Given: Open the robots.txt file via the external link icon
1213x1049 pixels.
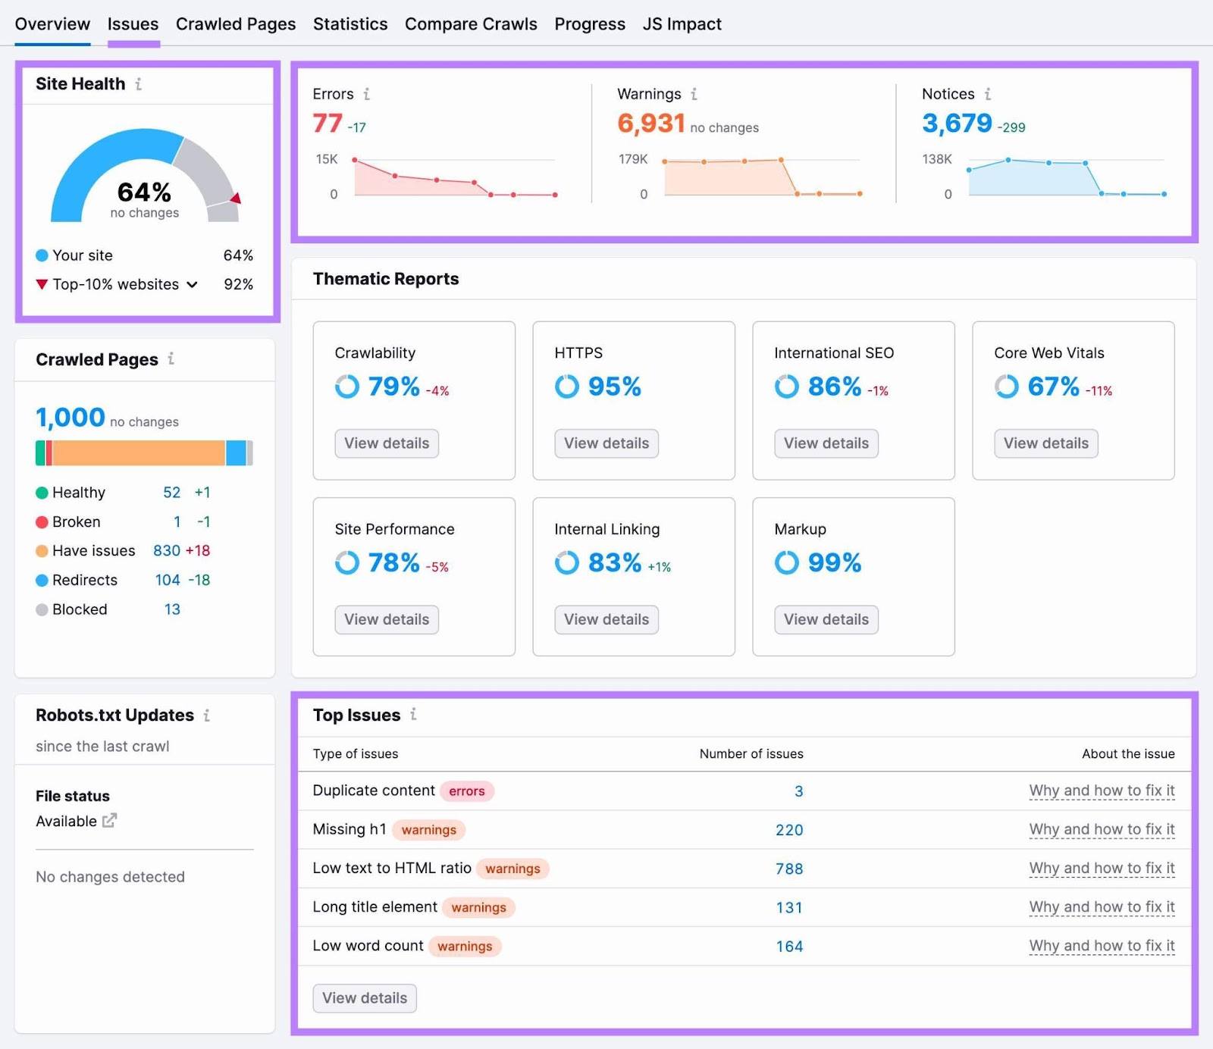Looking at the screenshot, I should click(110, 821).
